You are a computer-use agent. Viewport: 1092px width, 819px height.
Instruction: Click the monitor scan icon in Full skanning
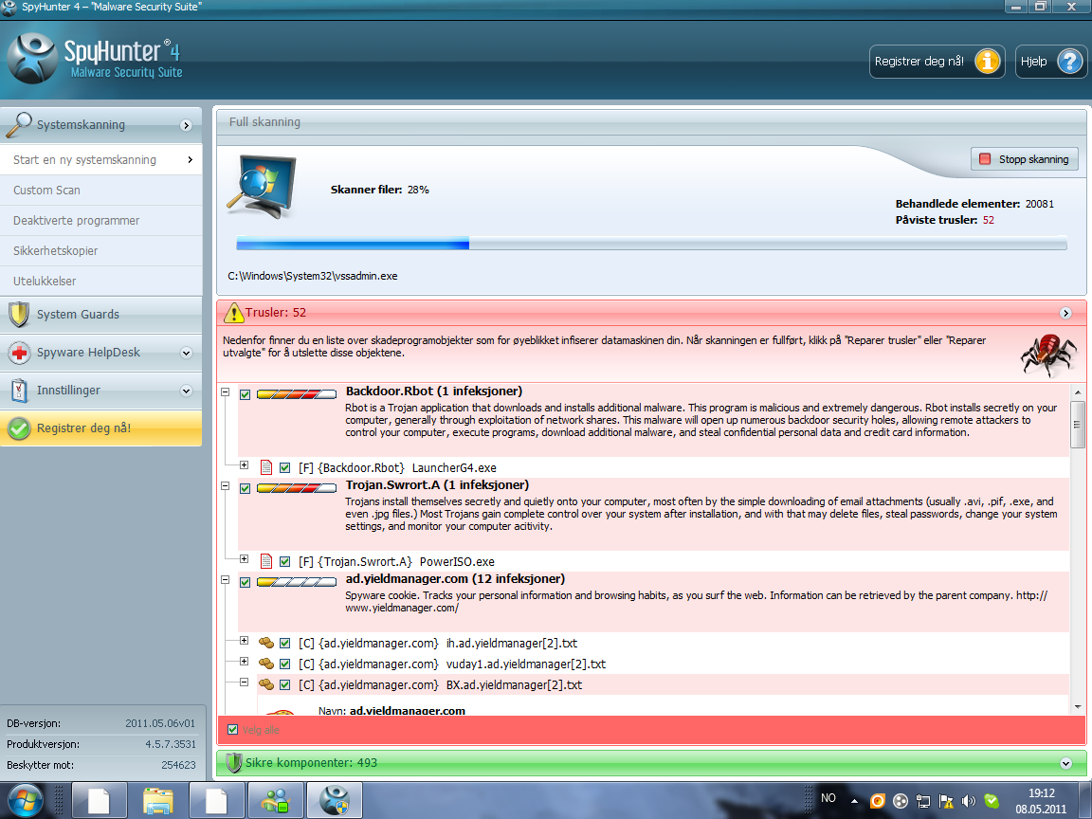pos(262,187)
